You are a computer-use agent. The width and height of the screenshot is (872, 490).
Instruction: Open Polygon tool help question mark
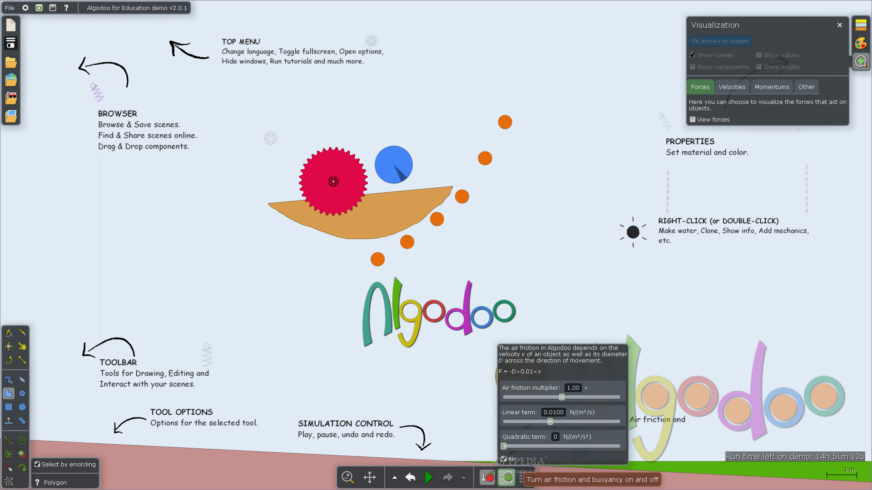coord(37,482)
